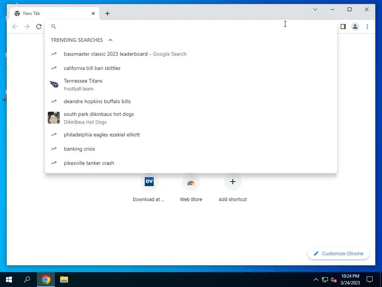
Task: Click trending icon beside philadelphia eagles ezekiel elliott
Action: point(54,135)
